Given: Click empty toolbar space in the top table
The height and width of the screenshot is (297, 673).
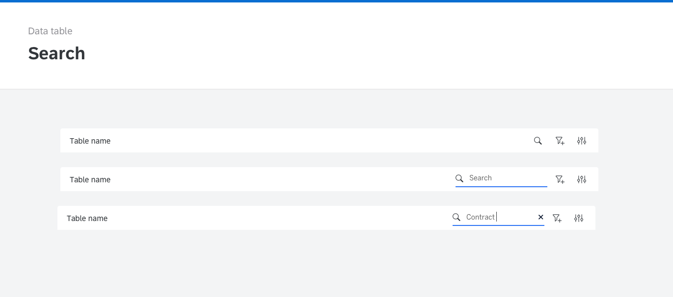Looking at the screenshot, I should (x=319, y=141).
